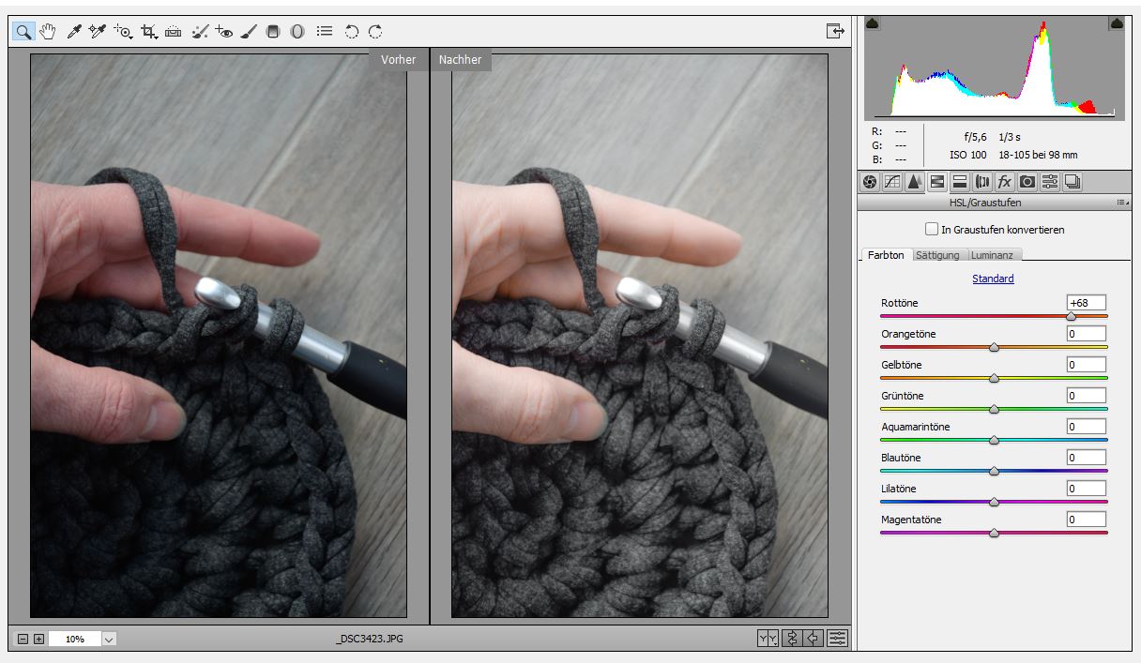This screenshot has height=663, width=1141.
Task: Select the White Balance eyedropper tool
Action: point(73,31)
